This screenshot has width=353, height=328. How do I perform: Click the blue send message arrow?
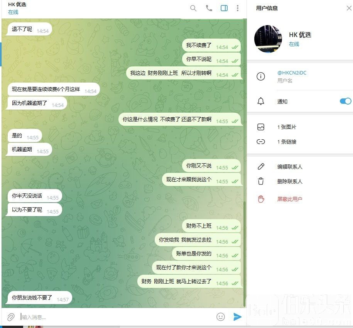[x=237, y=317]
